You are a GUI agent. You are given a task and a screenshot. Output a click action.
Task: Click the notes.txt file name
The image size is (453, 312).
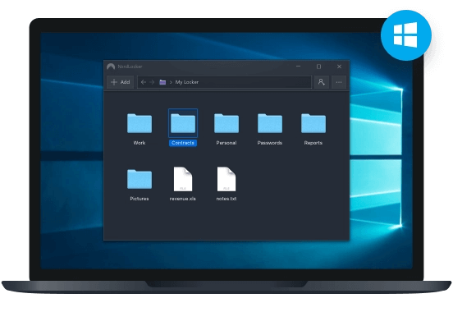pyautogui.click(x=226, y=199)
